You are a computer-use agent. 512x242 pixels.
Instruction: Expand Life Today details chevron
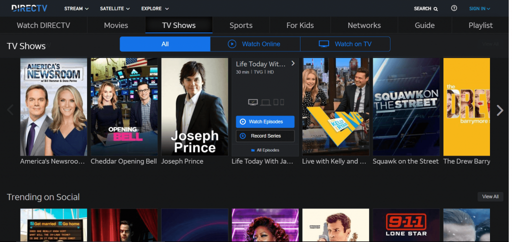tap(293, 63)
